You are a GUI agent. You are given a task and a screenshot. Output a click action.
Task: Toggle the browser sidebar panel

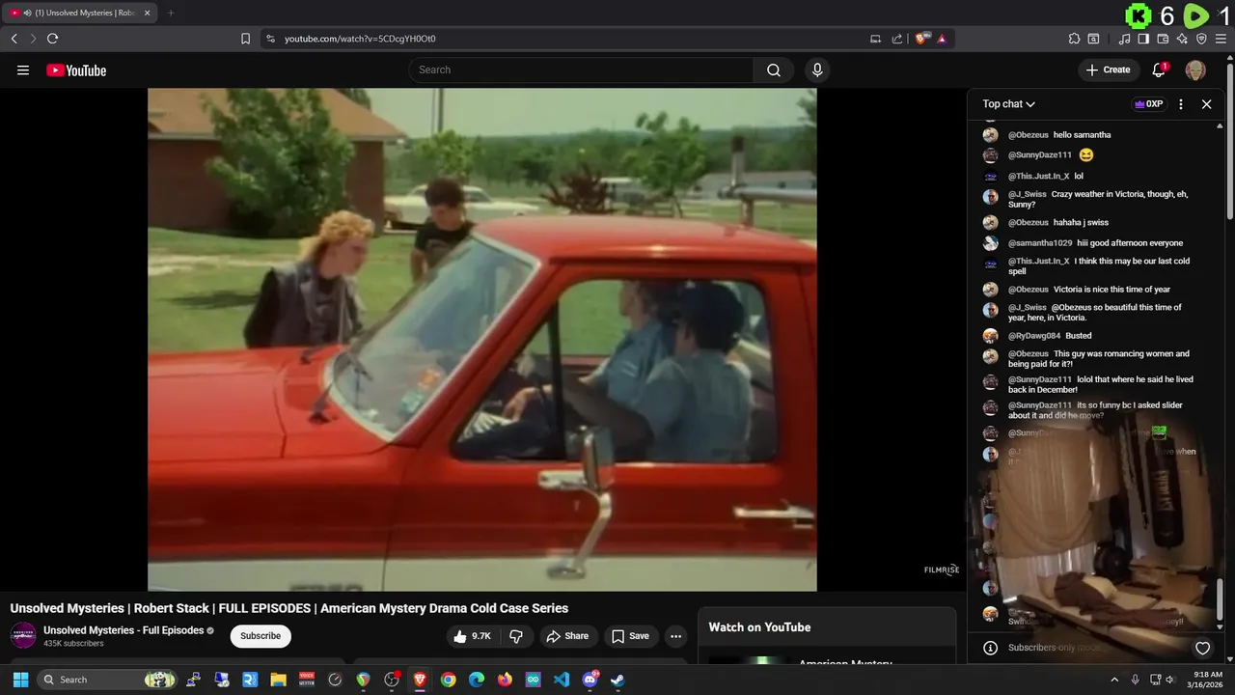(1143, 39)
